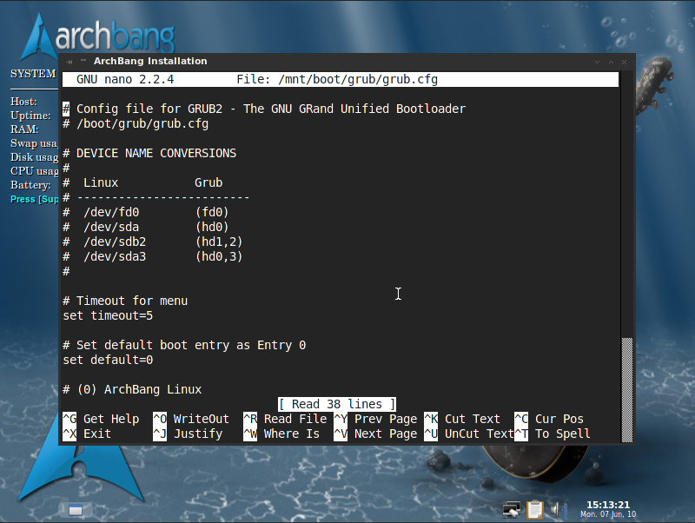Click the 'RAM:' label in the desktop panel

[24, 129]
